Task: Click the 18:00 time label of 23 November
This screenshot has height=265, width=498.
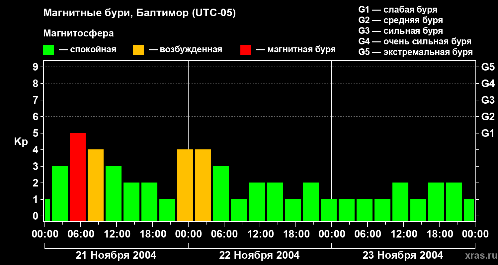Action: coord(439,234)
